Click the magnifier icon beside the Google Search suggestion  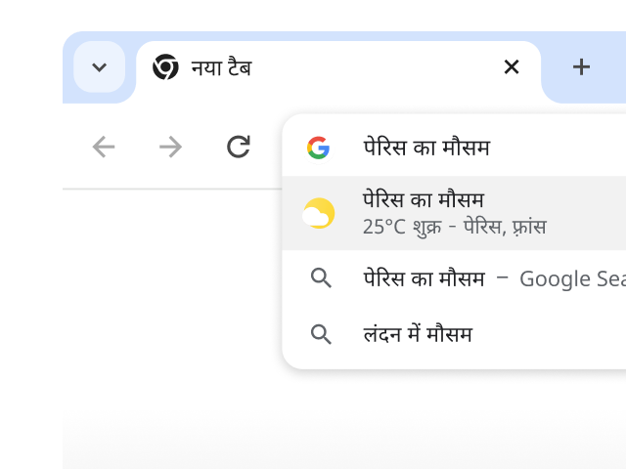pyautogui.click(x=321, y=278)
